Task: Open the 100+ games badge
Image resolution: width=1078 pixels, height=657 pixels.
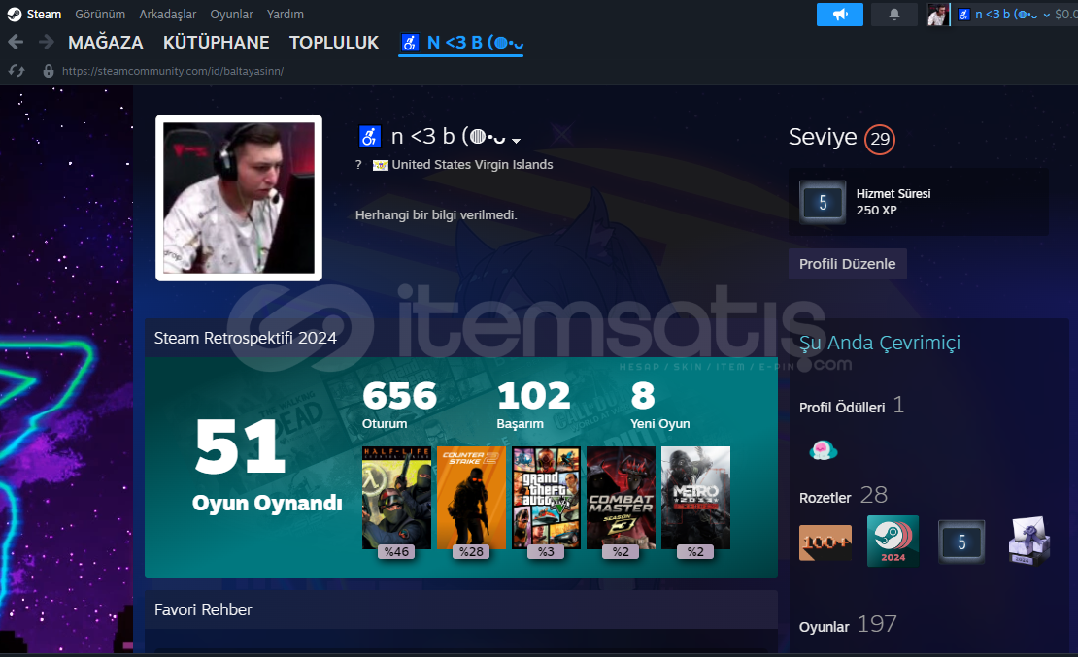Action: [825, 542]
